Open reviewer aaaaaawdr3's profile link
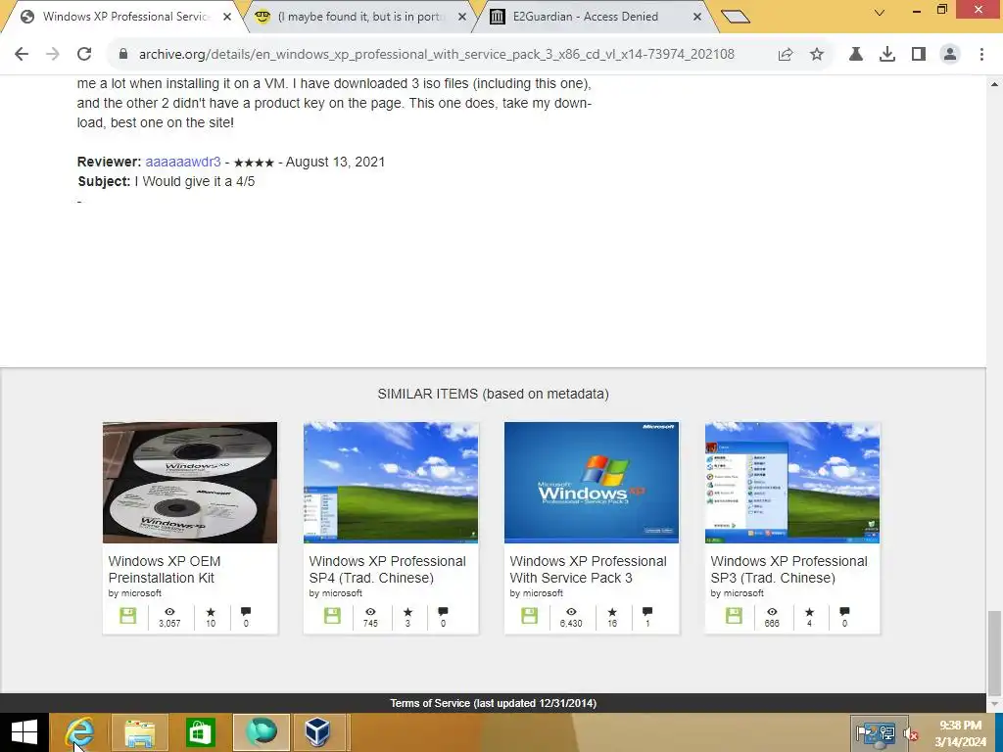Viewport: 1003px width, 752px height. [183, 162]
